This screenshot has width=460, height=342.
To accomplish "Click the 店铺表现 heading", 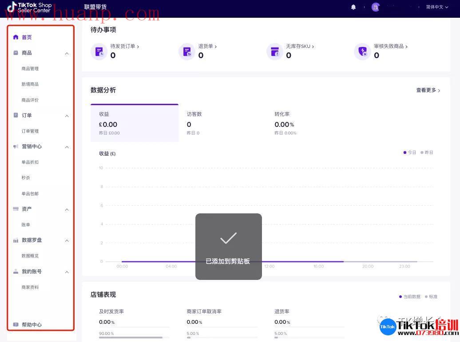I will pos(103,295).
